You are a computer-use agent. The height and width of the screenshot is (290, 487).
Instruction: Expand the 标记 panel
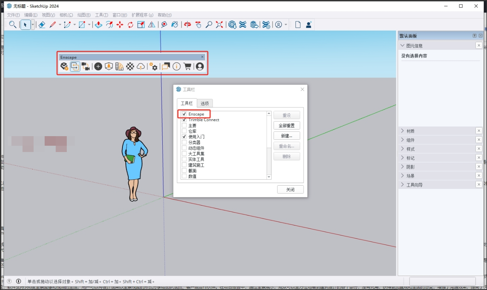pos(403,158)
